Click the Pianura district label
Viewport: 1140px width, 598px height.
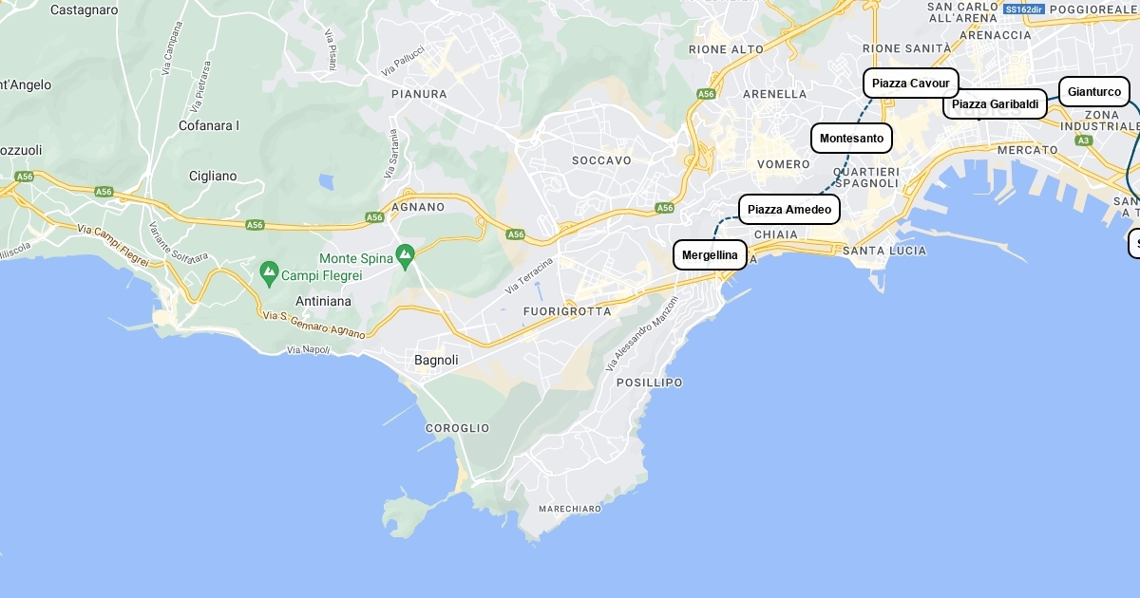tap(419, 94)
